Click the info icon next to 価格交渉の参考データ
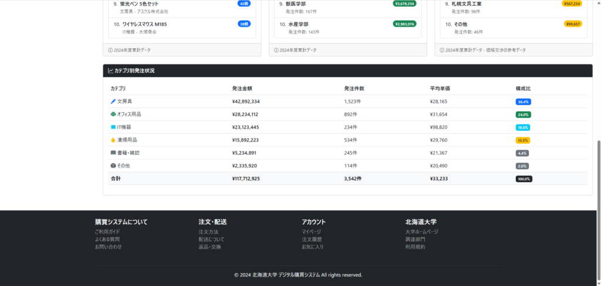601x286 pixels. 442,51
